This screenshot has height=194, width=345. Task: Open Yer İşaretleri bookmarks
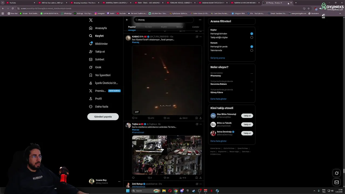coord(100,75)
